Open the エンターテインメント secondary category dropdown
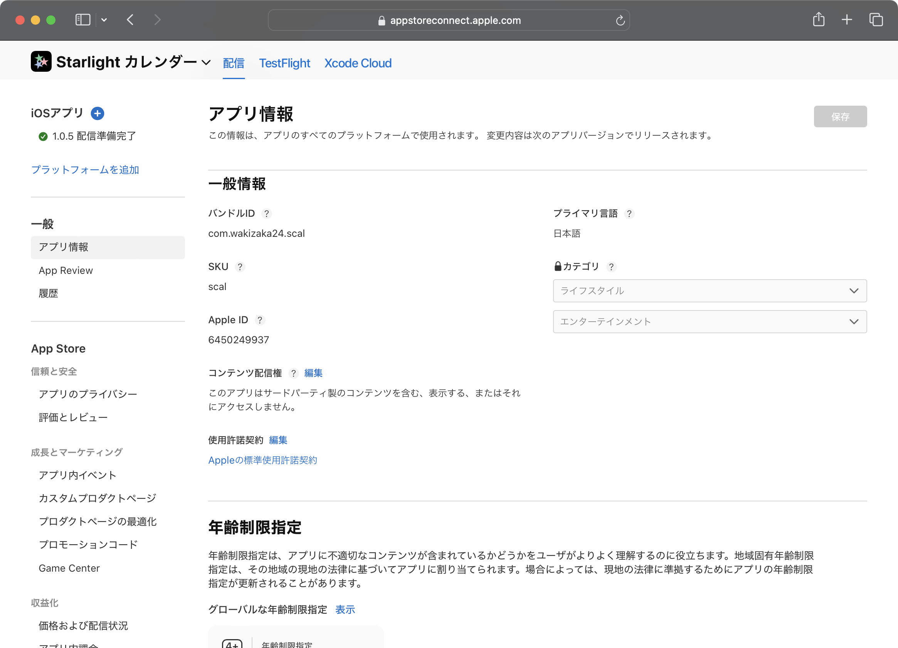 (x=710, y=322)
